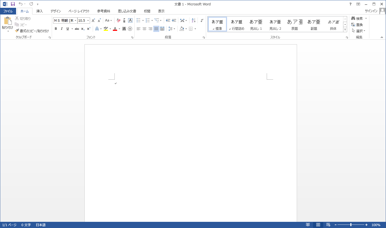
Task: Click サインイン to sign in
Action: (371, 11)
